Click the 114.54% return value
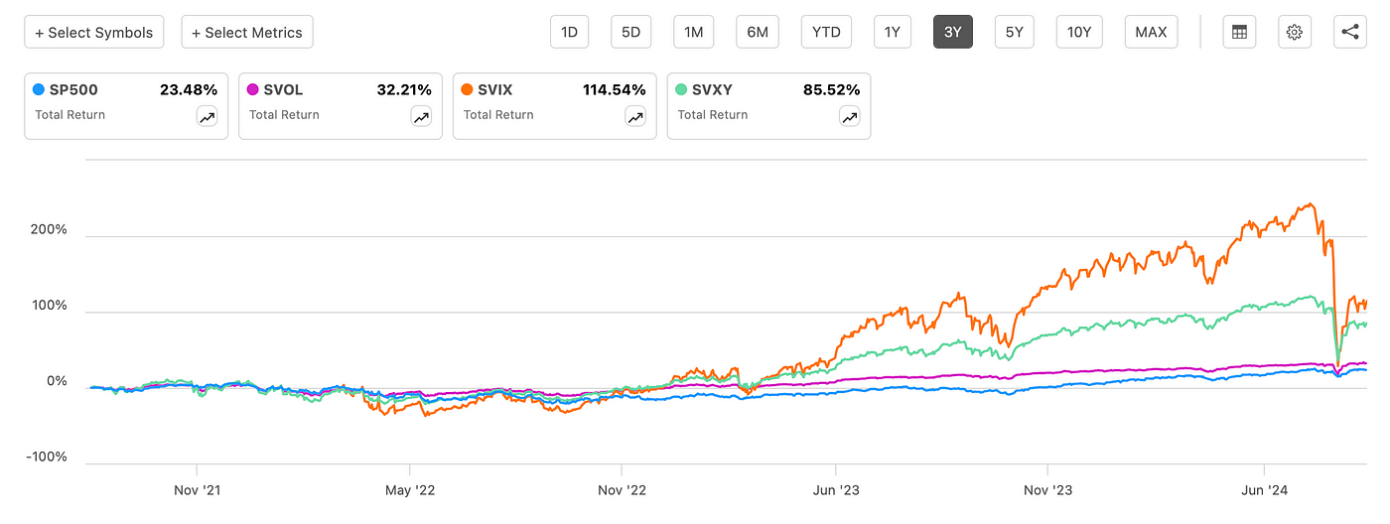Screen dimensions: 1390x524 [615, 89]
